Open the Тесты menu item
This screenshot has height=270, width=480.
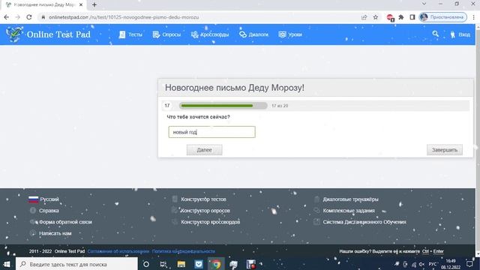click(130, 34)
